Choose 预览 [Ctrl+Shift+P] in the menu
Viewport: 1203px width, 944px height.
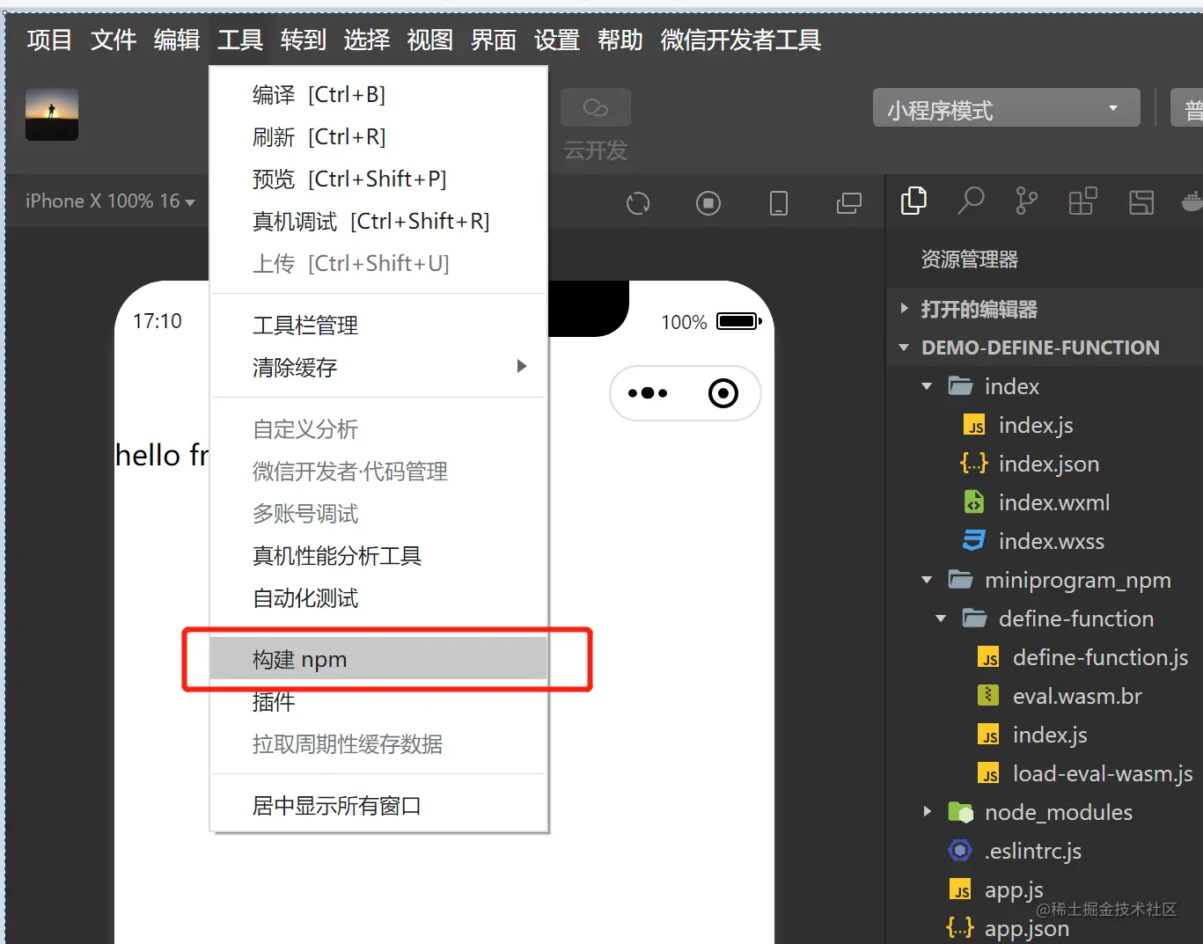[378, 179]
